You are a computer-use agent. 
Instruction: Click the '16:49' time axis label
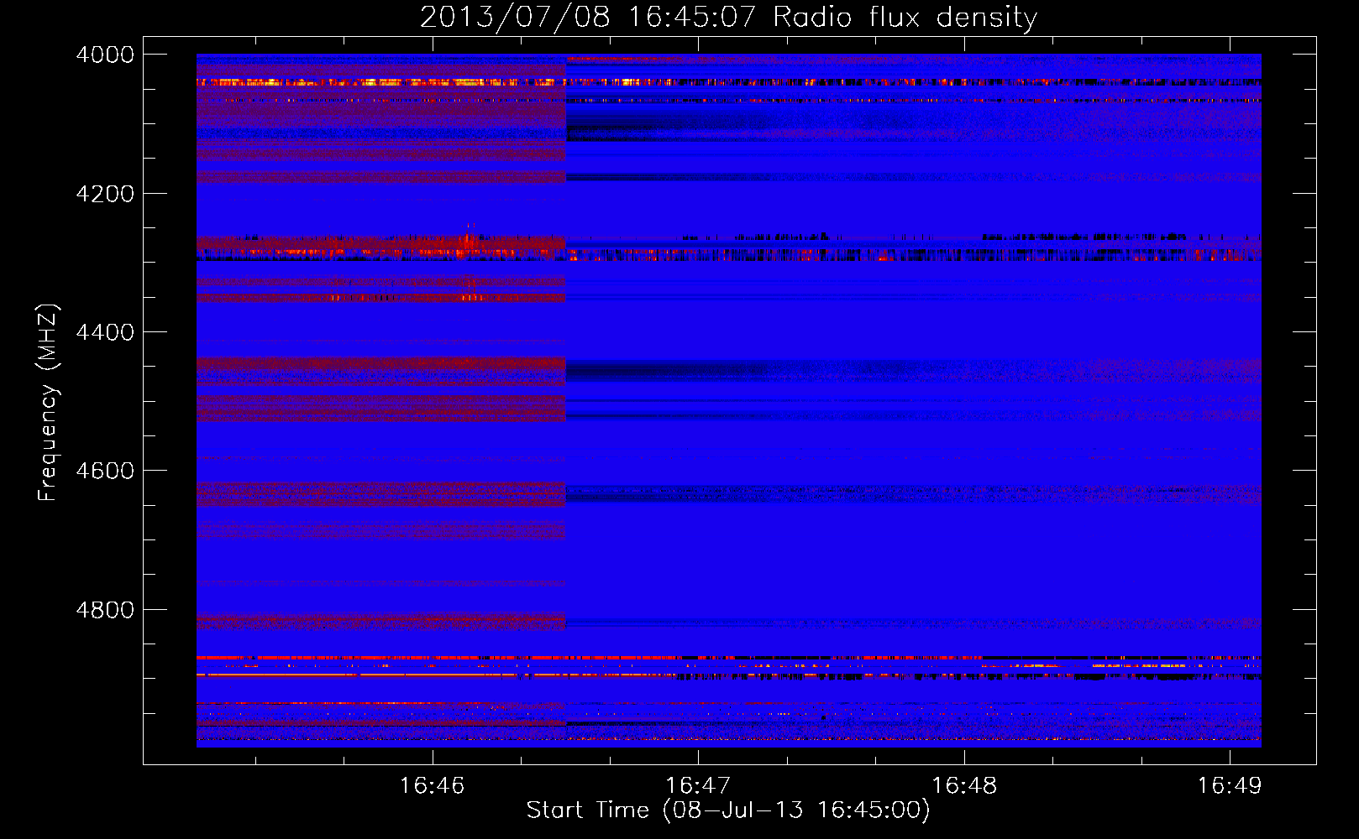1230,786
